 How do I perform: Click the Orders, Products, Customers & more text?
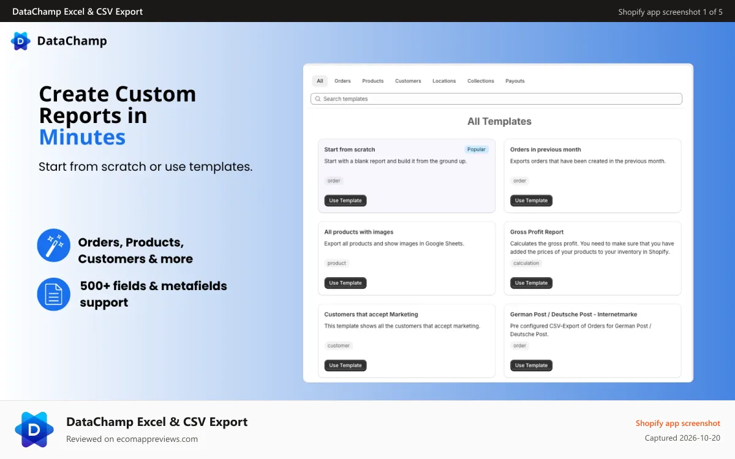tap(135, 250)
